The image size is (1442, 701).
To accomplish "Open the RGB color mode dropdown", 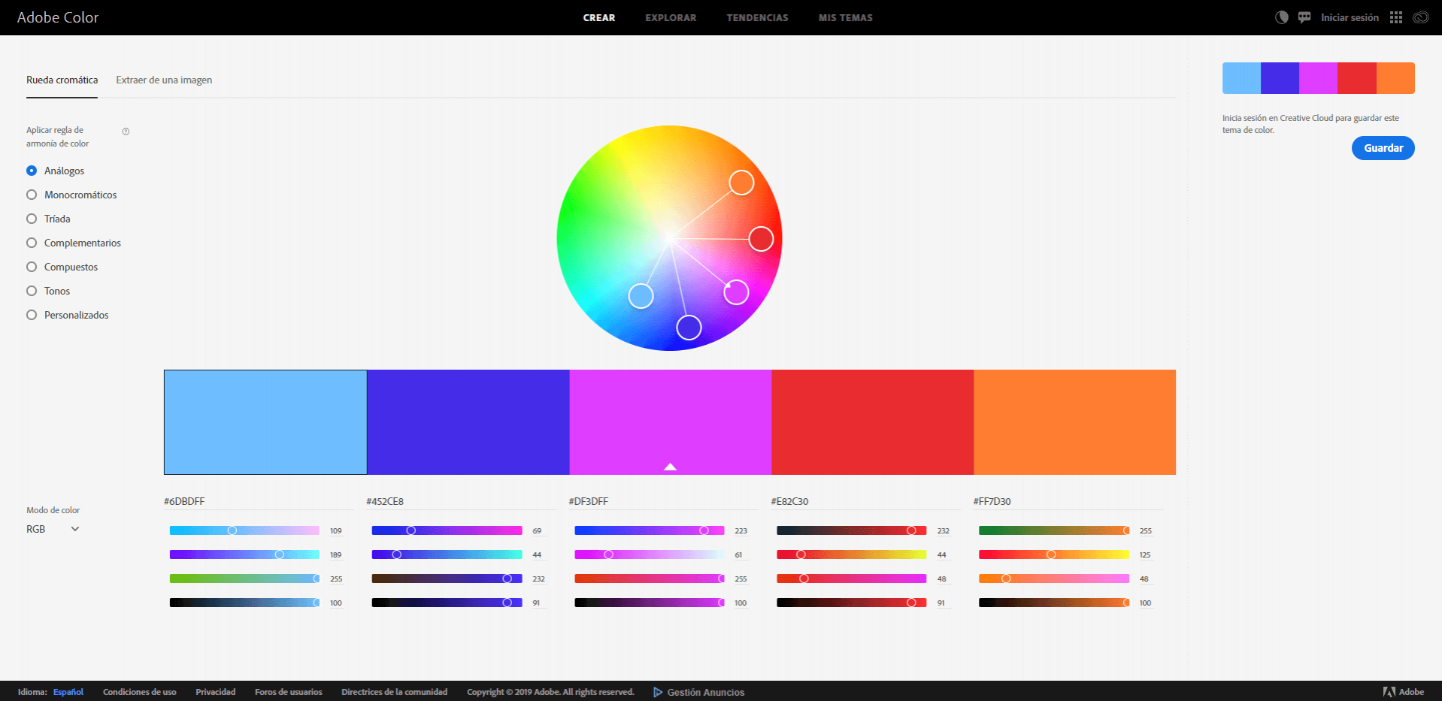I will 53,529.
